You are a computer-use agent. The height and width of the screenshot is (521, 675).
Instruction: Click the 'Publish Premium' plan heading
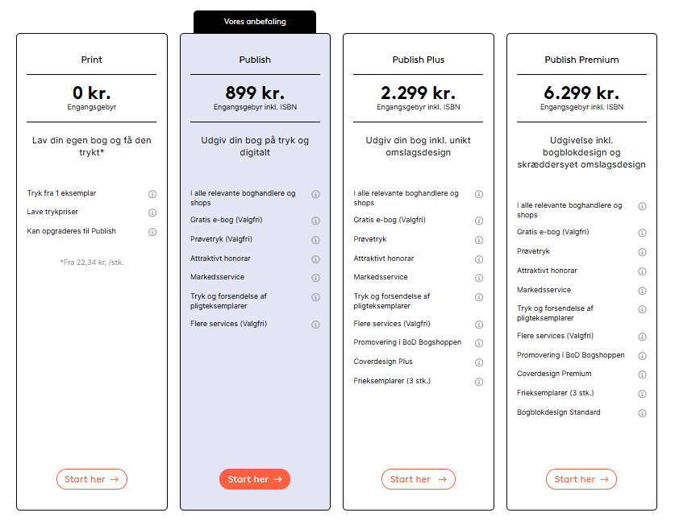pyautogui.click(x=581, y=60)
